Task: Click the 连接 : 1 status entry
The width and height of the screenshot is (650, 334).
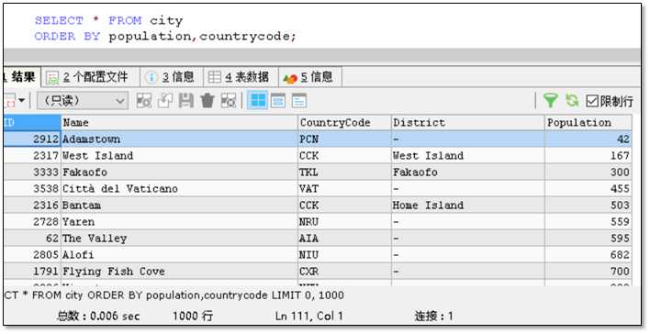Action: coord(433,317)
